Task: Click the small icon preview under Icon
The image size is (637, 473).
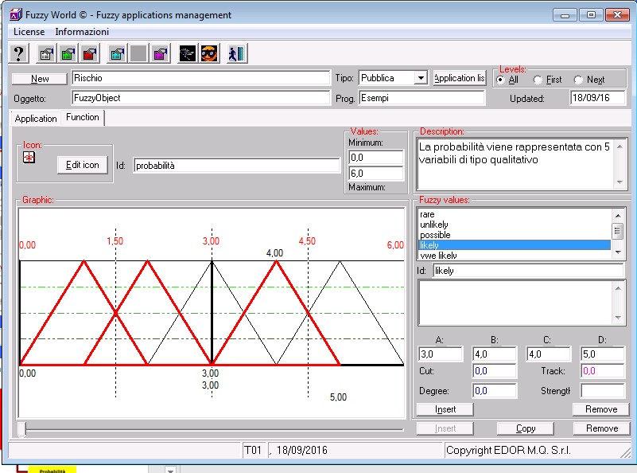Action: pos(29,157)
